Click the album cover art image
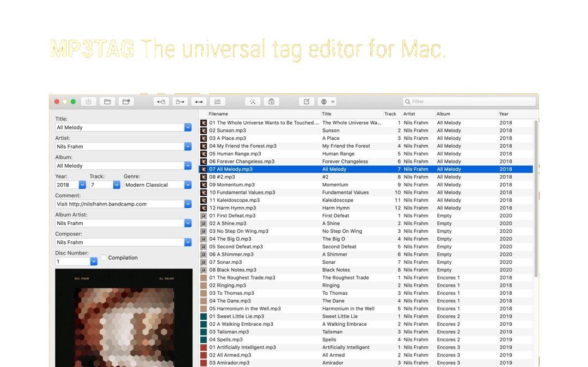This screenshot has height=367, width=588. pyautogui.click(x=124, y=318)
